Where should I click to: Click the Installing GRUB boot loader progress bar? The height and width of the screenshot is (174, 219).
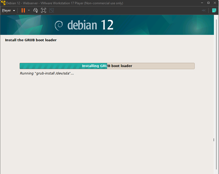point(107,66)
